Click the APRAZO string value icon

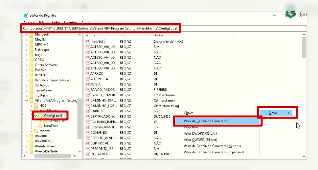87,74
